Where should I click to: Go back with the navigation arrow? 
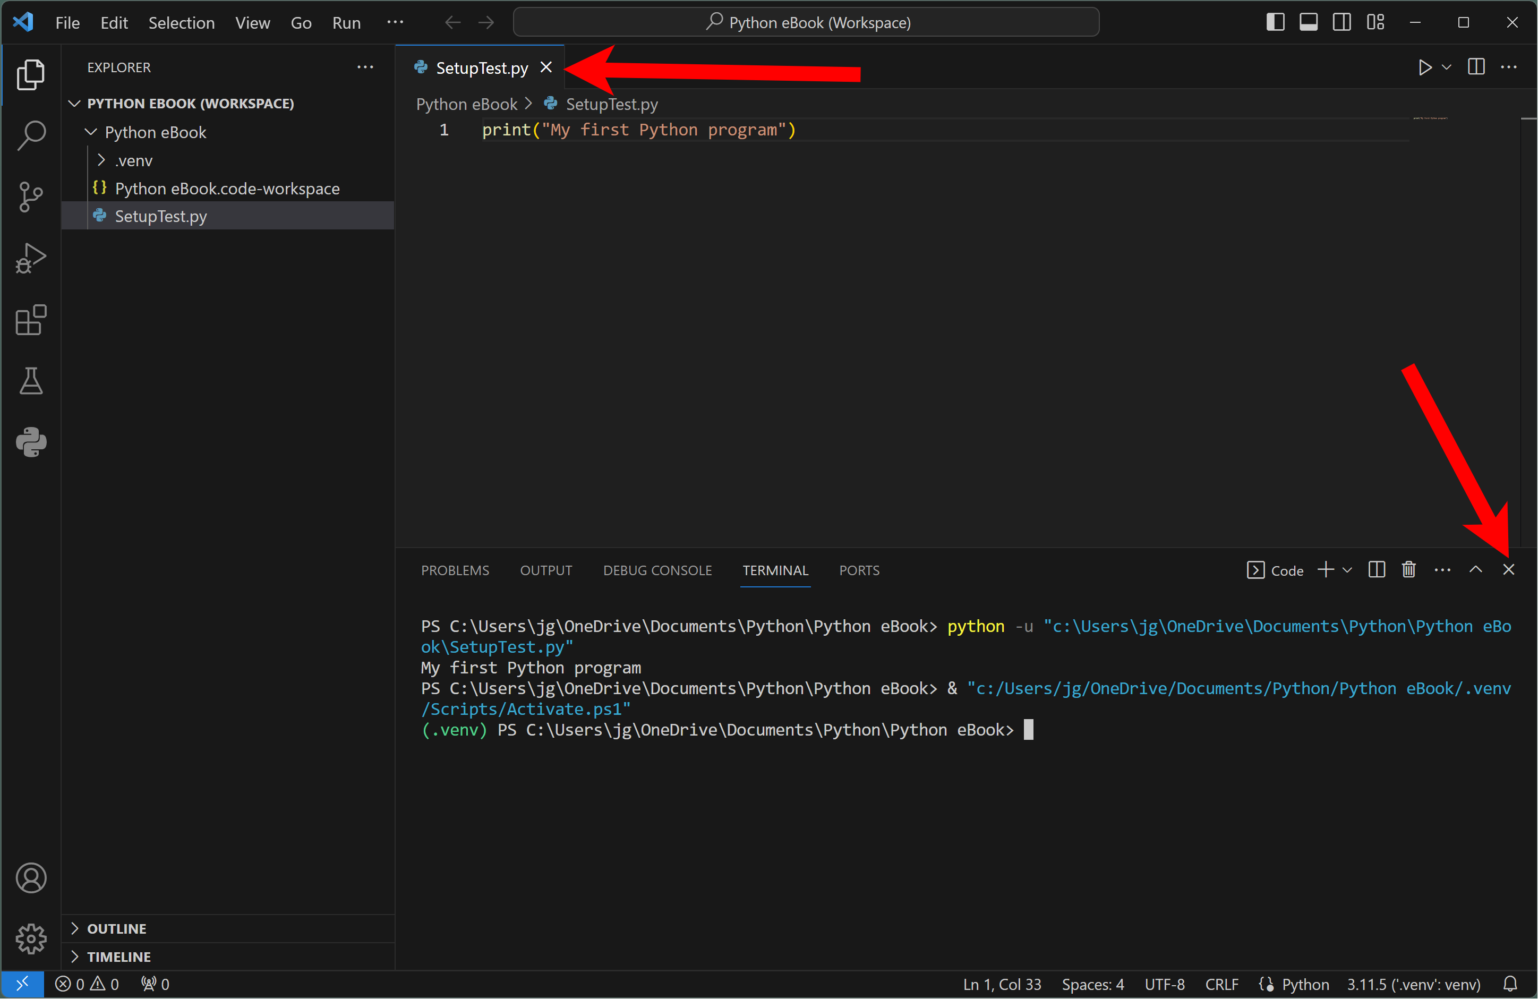click(x=453, y=23)
